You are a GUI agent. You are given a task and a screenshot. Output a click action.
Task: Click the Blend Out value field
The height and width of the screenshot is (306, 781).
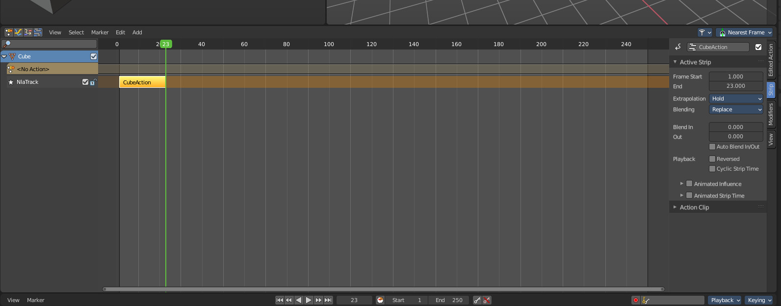coord(736,136)
